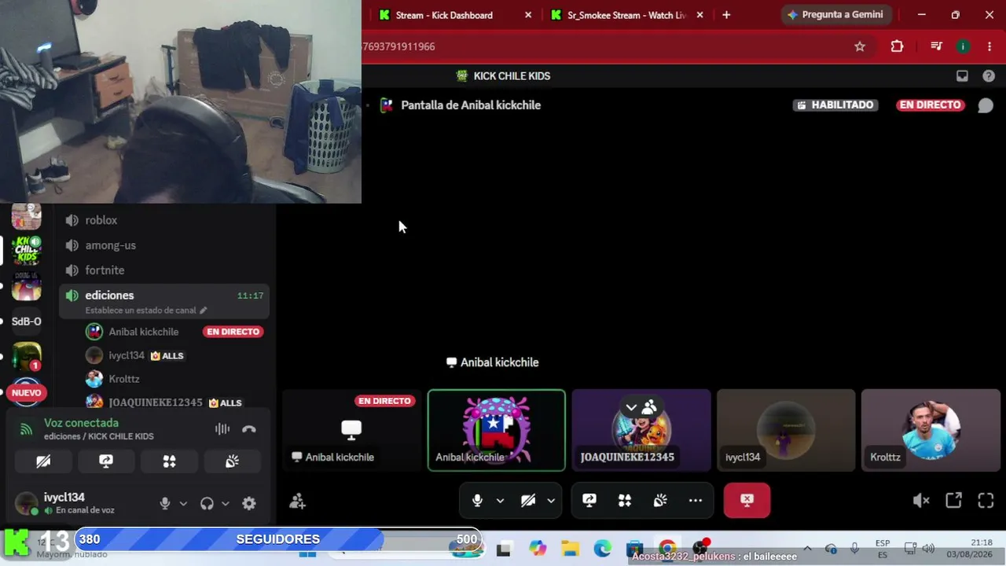Viewport: 1006px width, 566px height.
Task: Open Chrome media controls icon
Action: coord(936,46)
